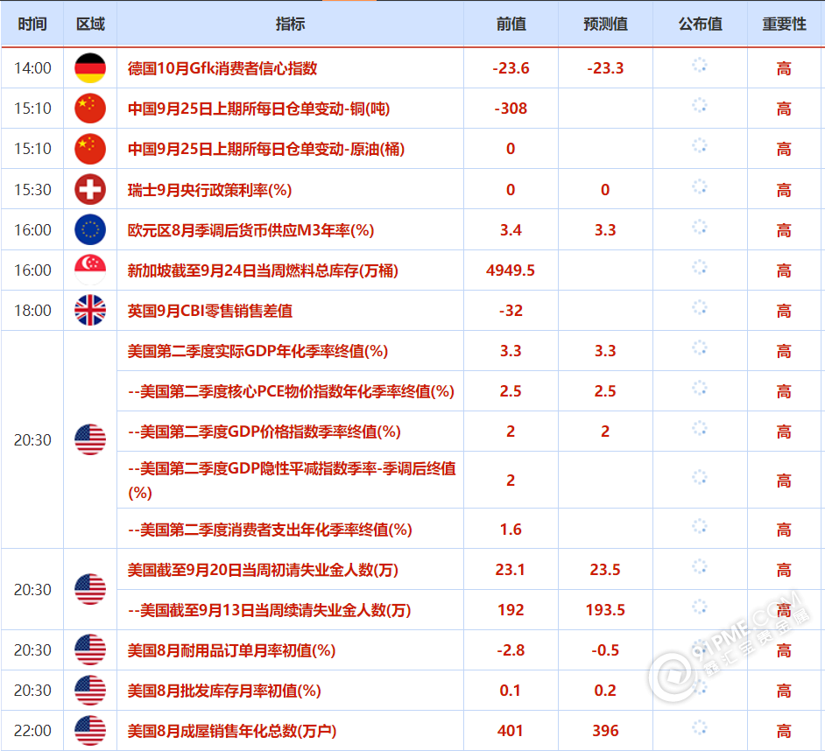Click the 重要性 column header
This screenshot has width=825, height=751.
pyautogui.click(x=784, y=24)
